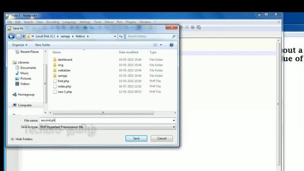Open the Save as type combo box
Viewport: 304px width, 171px height.
108,127
